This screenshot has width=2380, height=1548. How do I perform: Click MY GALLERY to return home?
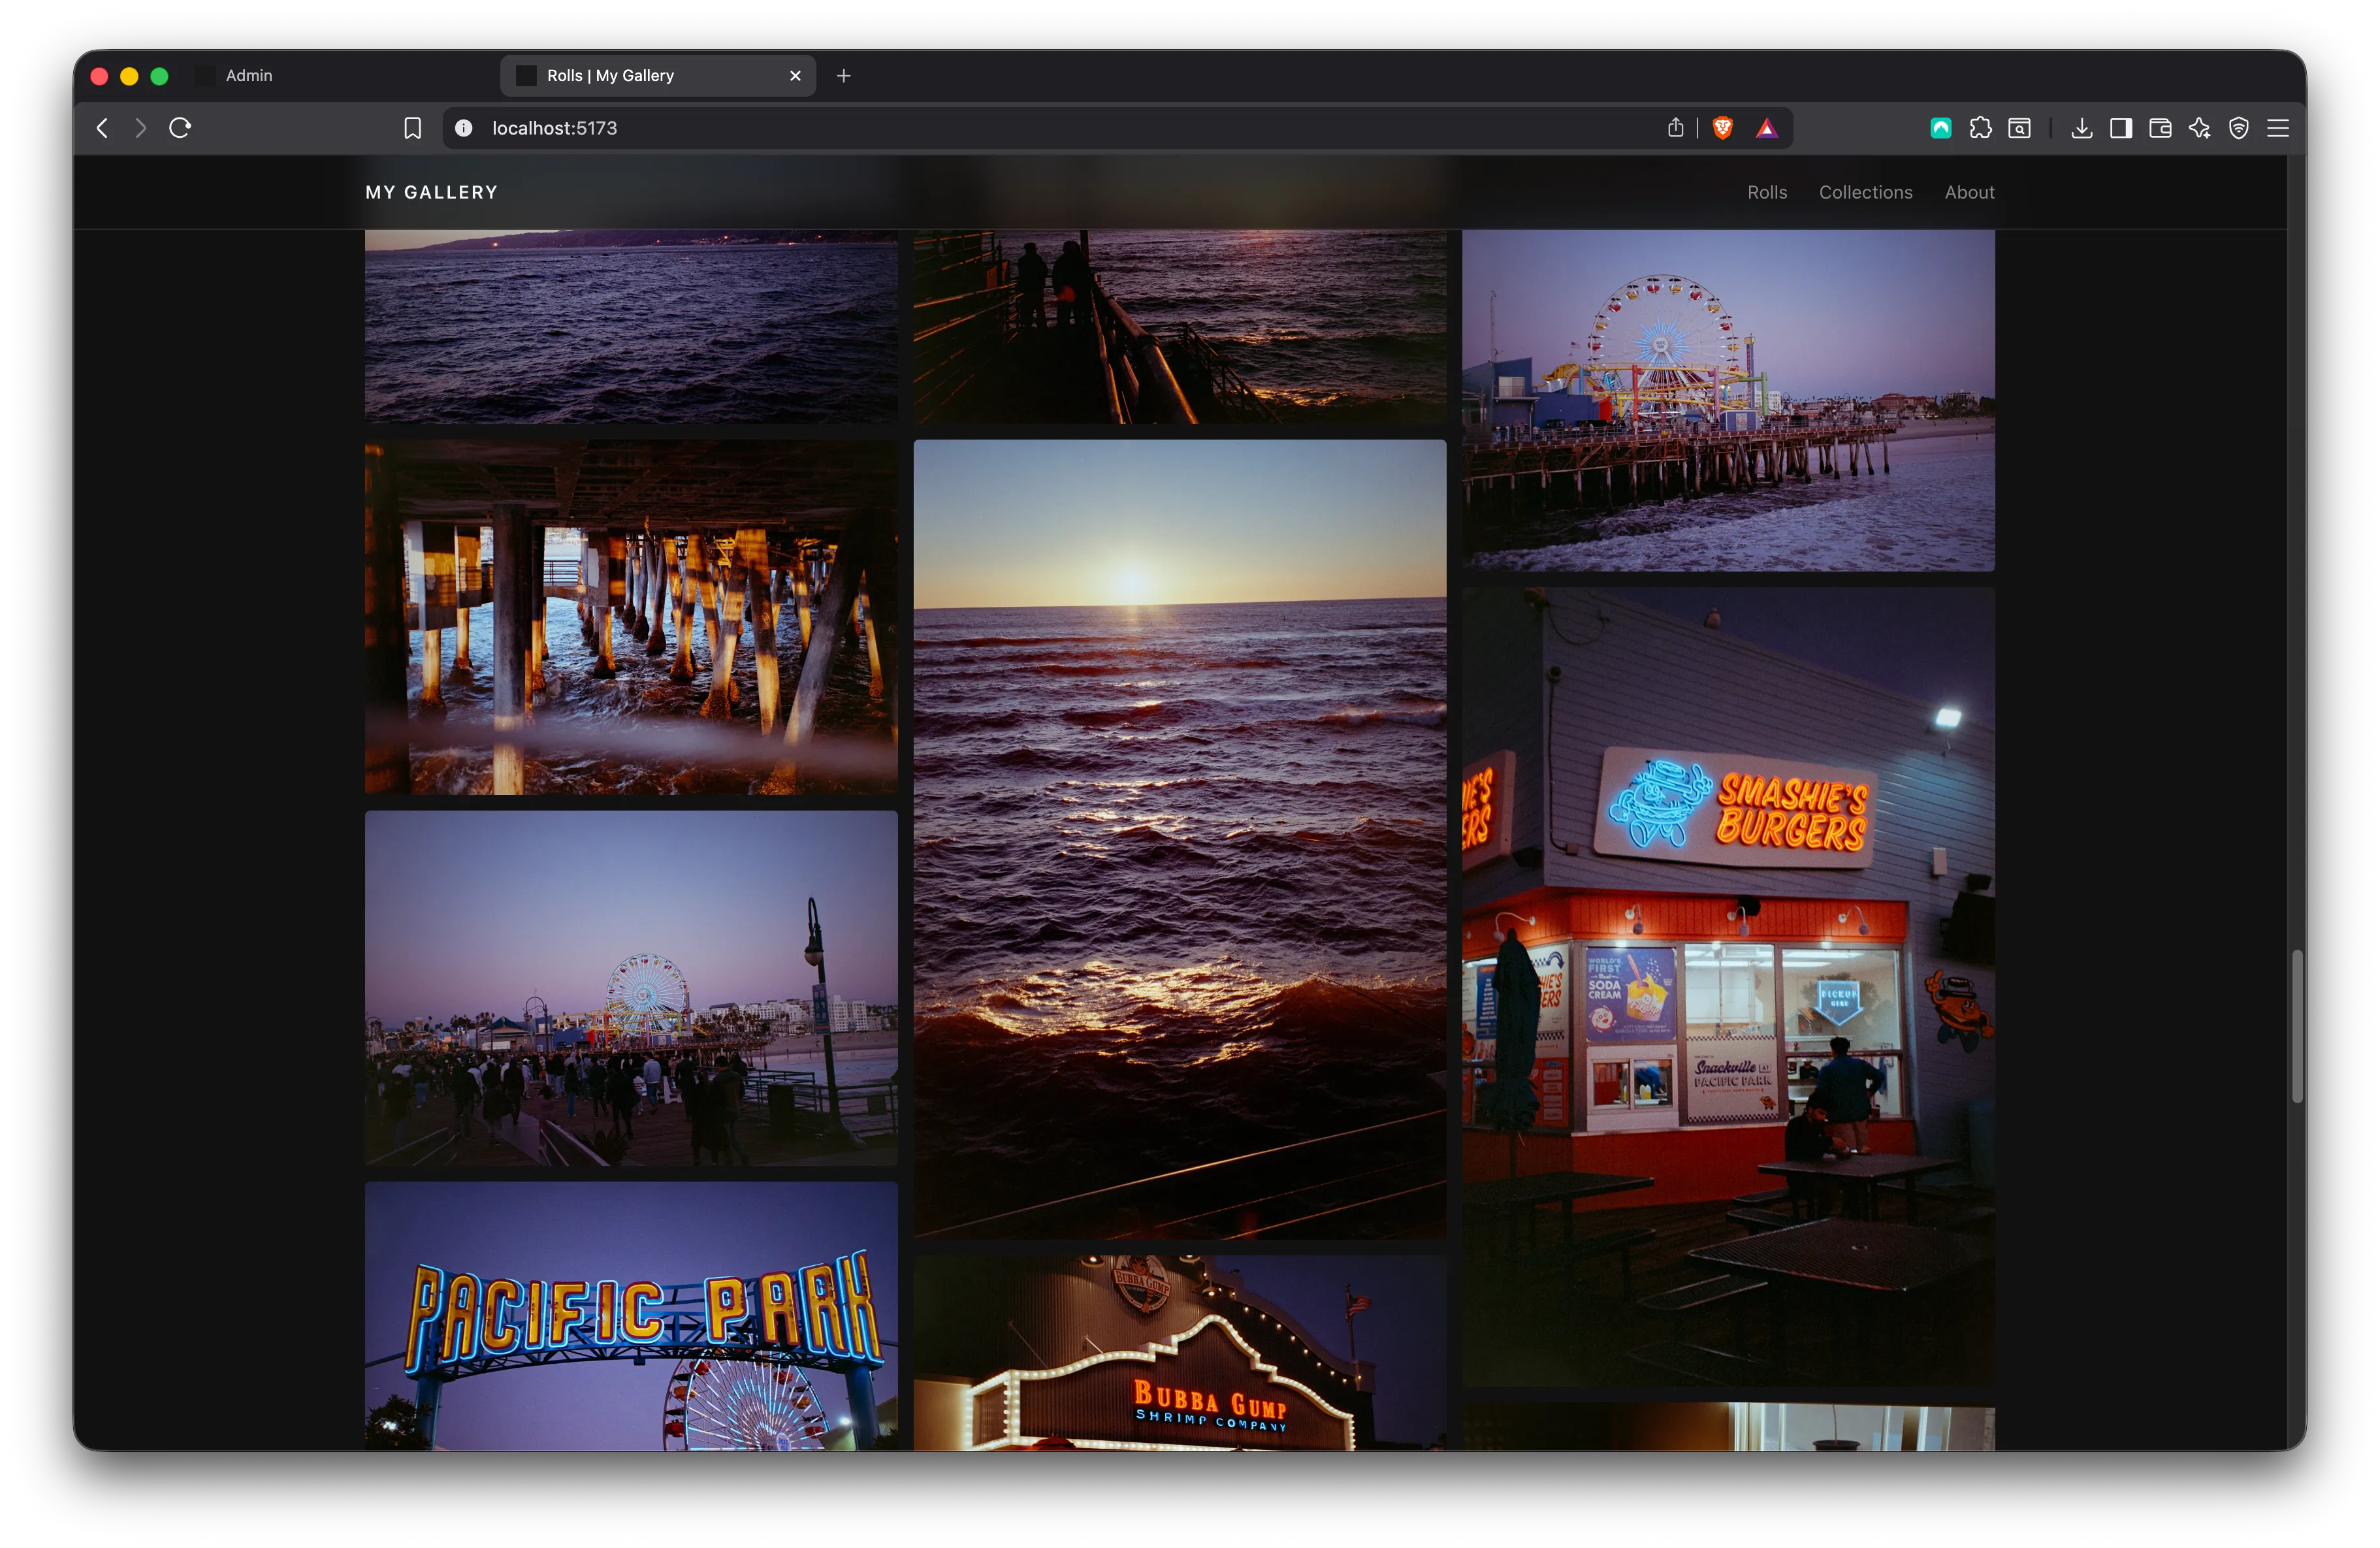431,191
